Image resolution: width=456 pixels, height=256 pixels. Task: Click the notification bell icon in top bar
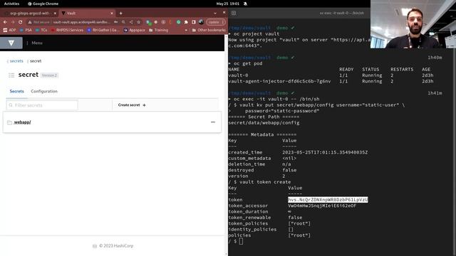245,4
